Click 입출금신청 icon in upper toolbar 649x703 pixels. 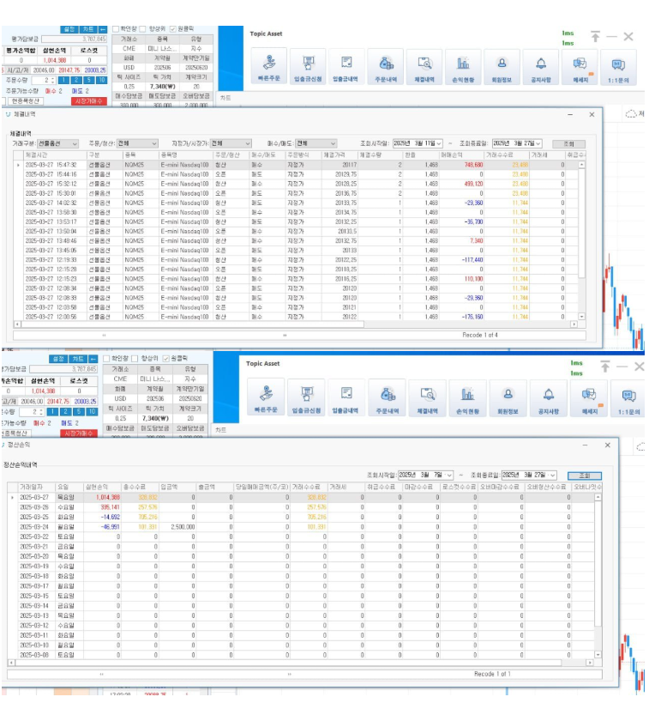coord(308,65)
